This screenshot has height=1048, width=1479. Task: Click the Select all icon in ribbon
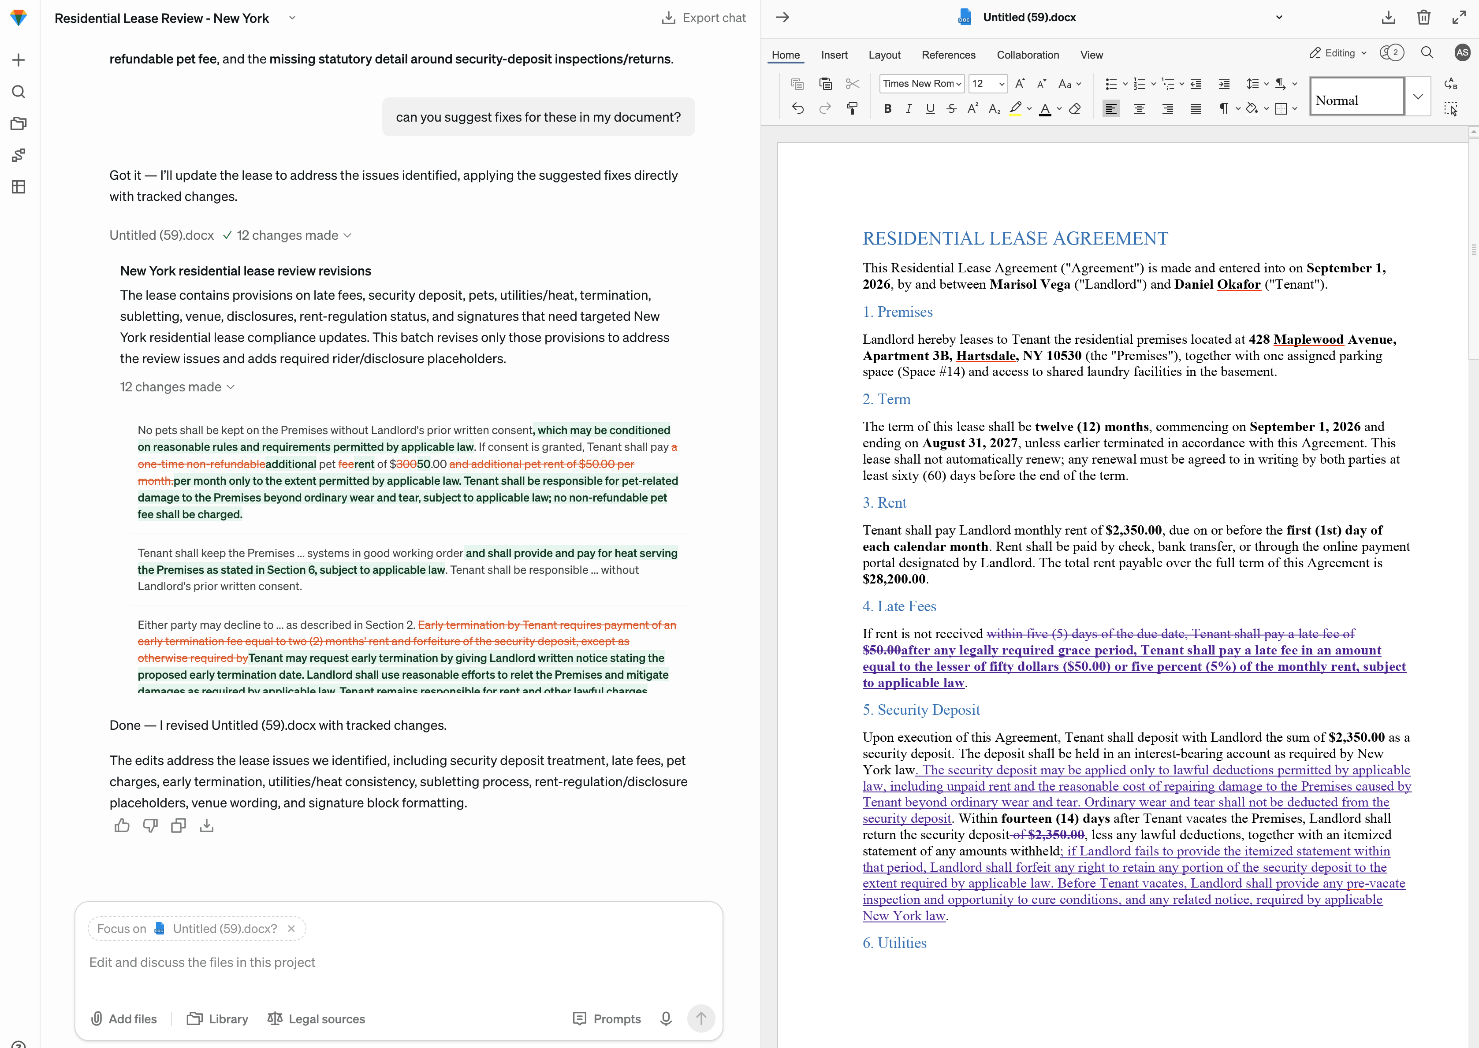1451,108
